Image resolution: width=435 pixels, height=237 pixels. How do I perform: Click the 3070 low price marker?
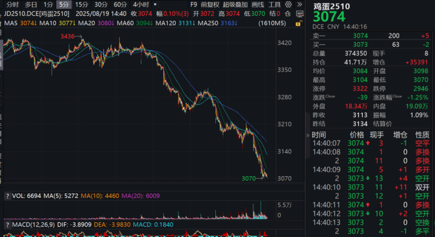248,178
